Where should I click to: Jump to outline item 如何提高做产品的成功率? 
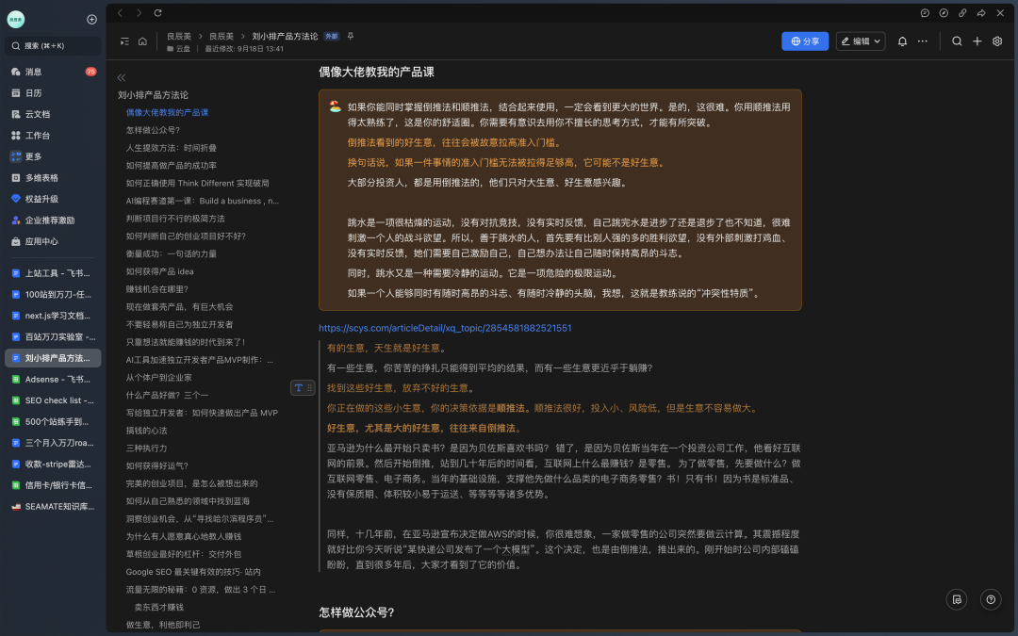tap(172, 166)
